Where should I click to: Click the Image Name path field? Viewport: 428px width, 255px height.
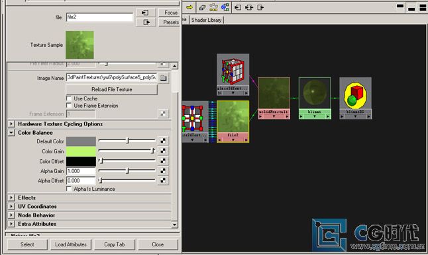(112, 77)
